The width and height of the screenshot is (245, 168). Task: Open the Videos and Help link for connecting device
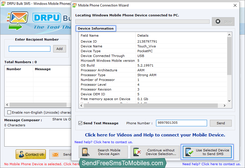tap(155, 135)
